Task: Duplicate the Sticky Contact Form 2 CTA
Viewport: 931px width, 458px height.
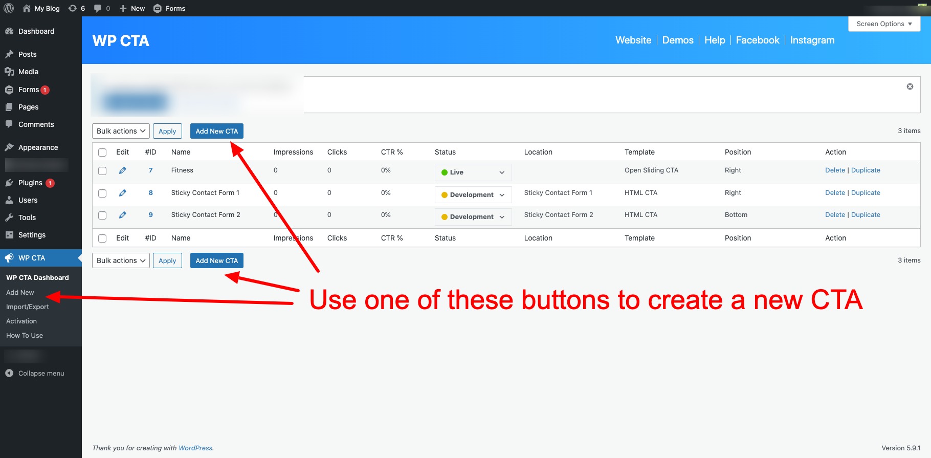Action: (866, 215)
